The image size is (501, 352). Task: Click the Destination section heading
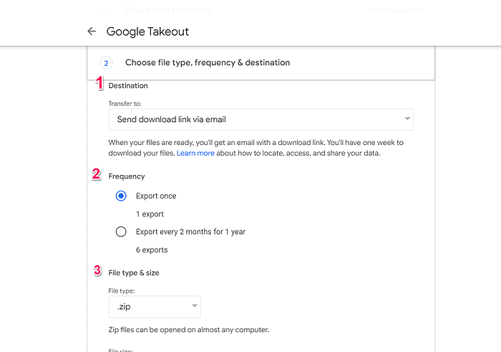click(128, 86)
